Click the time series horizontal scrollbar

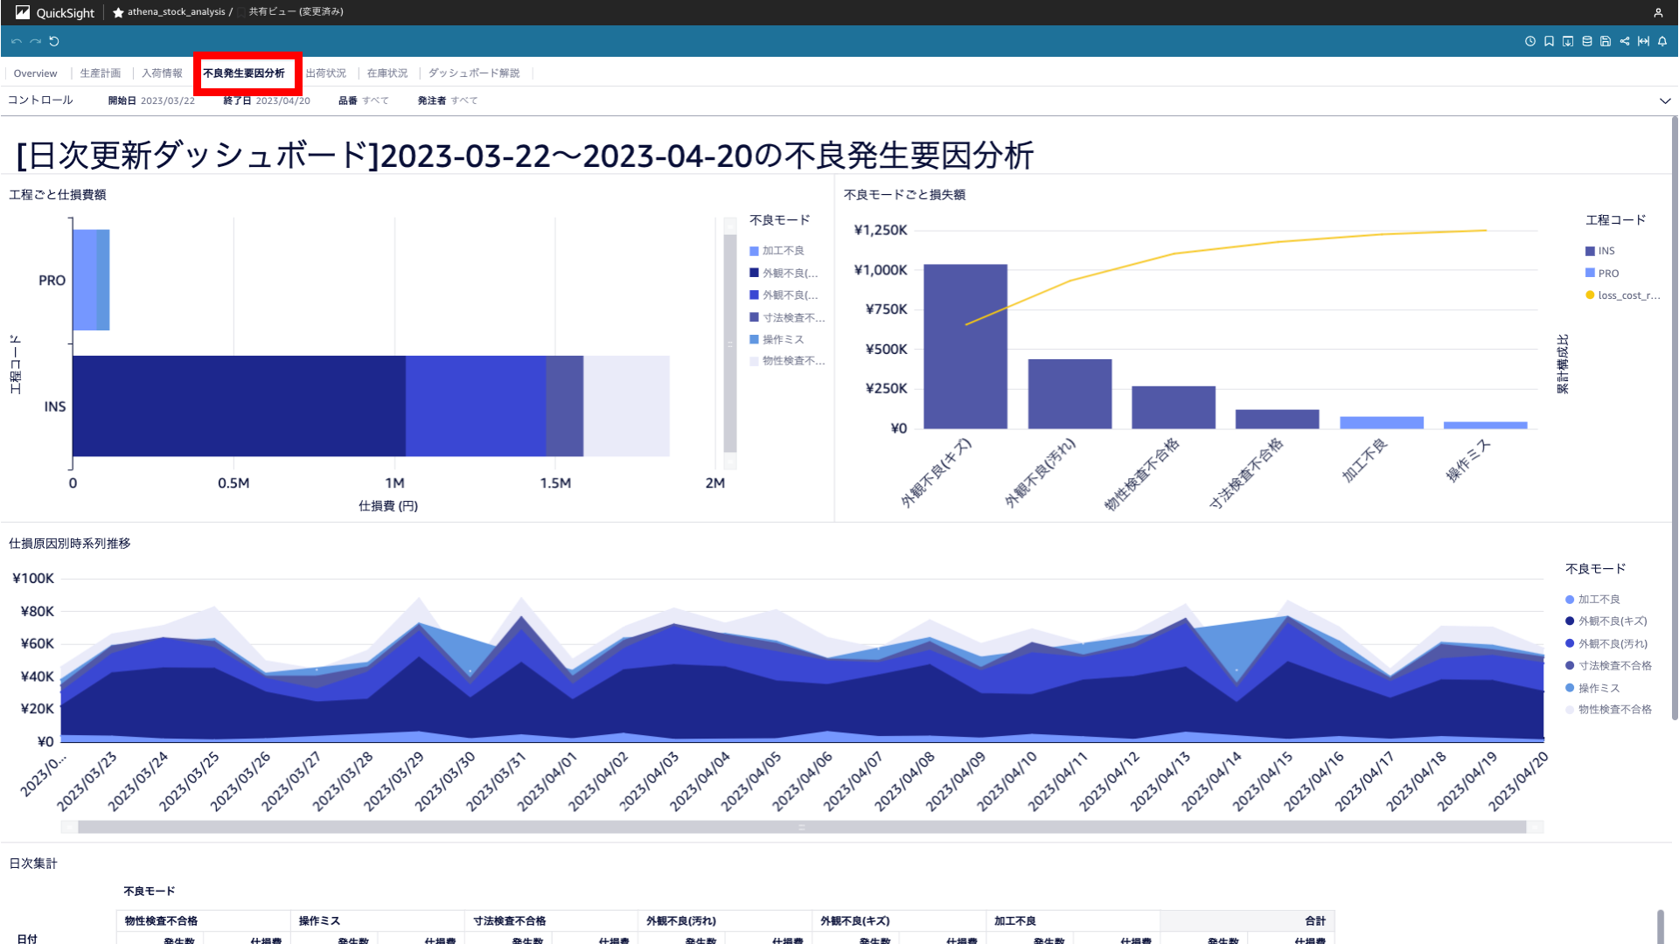click(x=801, y=827)
